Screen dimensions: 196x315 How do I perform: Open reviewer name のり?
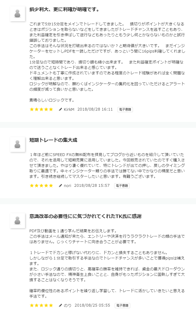click(67, 305)
